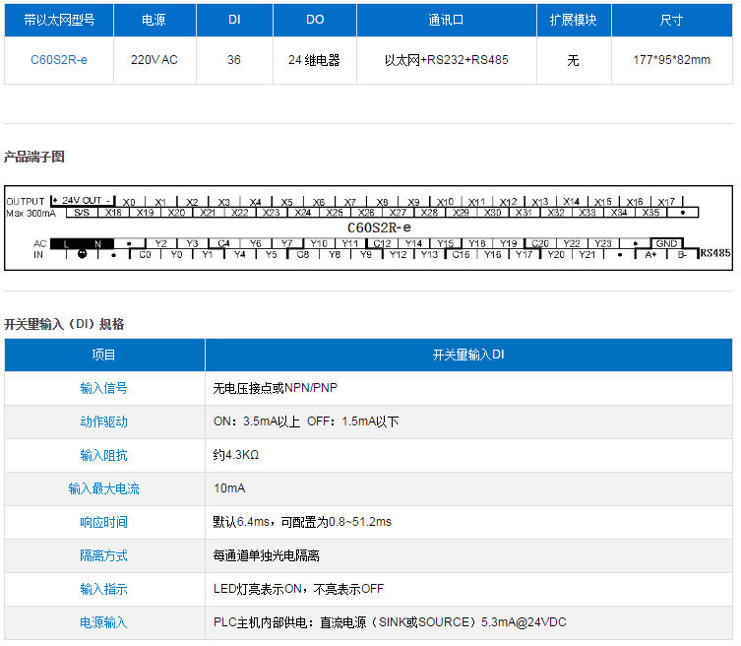Select the 220V AC power cell
The width and height of the screenshot is (741, 646).
(x=154, y=60)
